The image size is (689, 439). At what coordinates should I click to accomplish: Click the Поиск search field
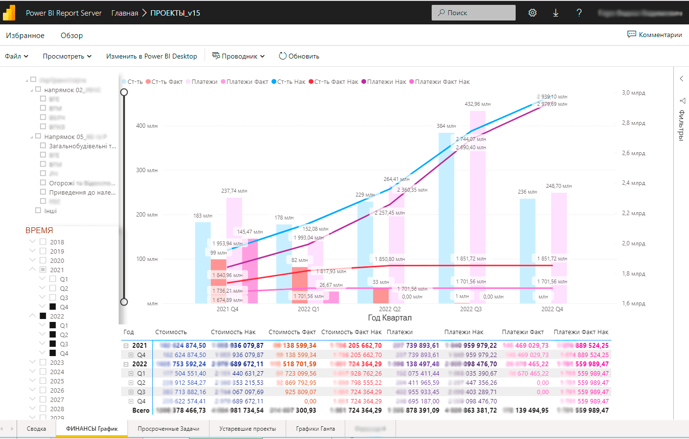[473, 13]
